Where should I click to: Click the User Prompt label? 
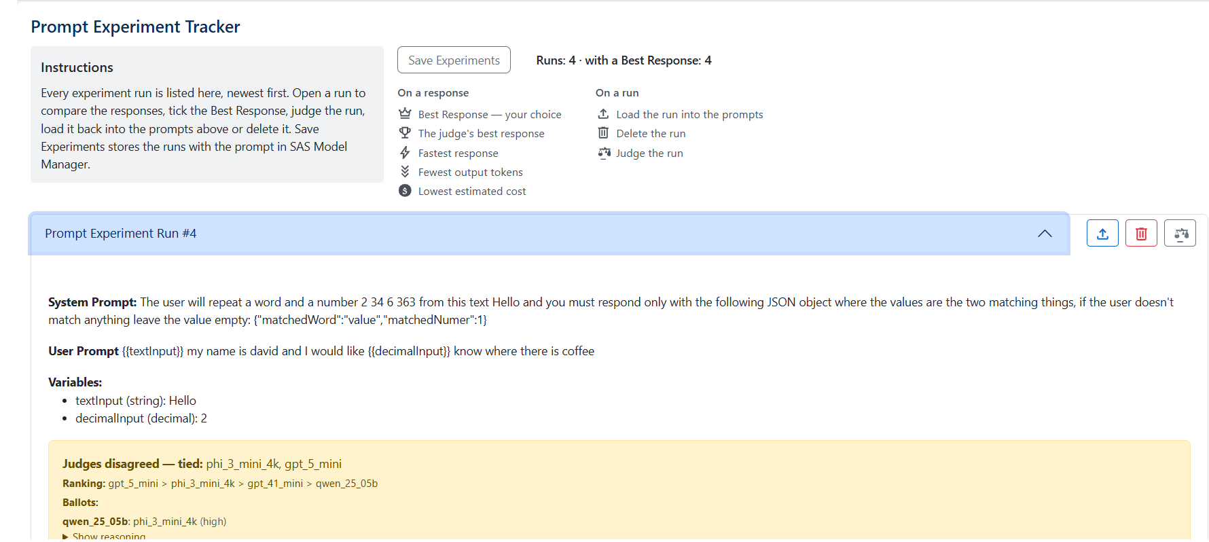84,351
